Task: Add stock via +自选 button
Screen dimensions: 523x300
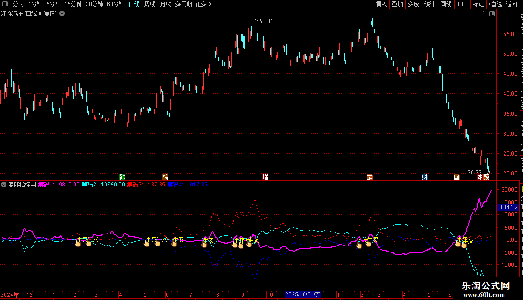Action: coord(495,4)
